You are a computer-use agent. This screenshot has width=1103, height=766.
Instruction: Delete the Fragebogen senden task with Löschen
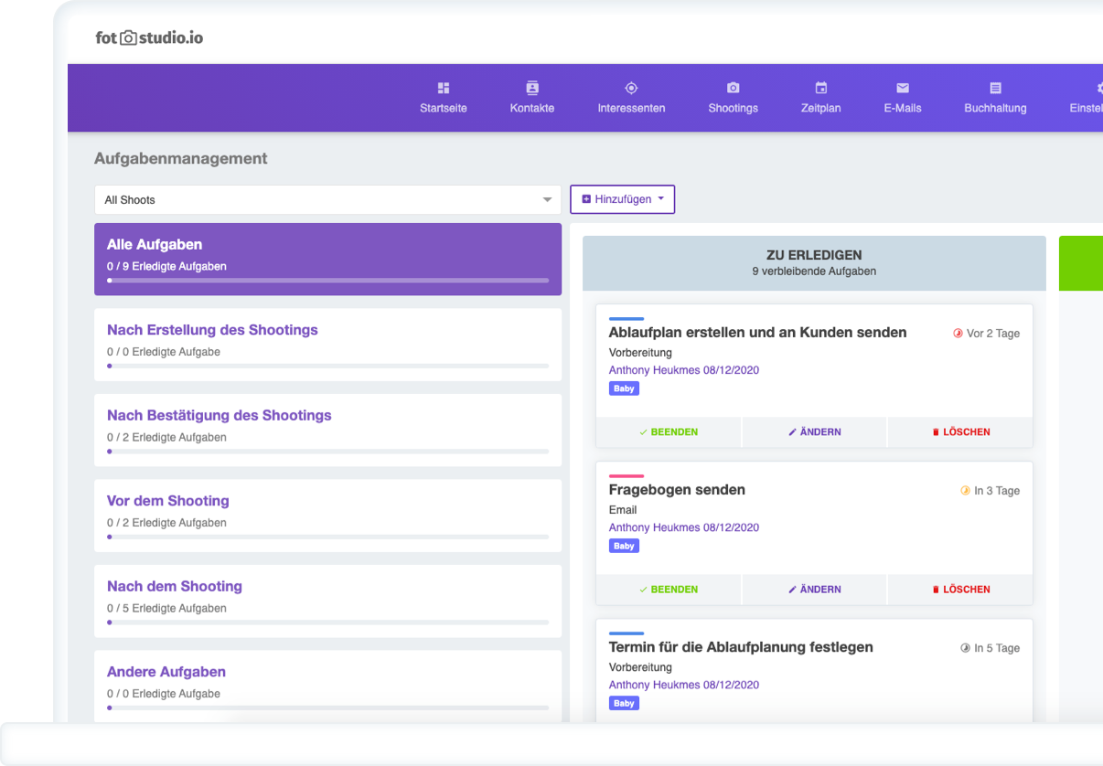960,590
